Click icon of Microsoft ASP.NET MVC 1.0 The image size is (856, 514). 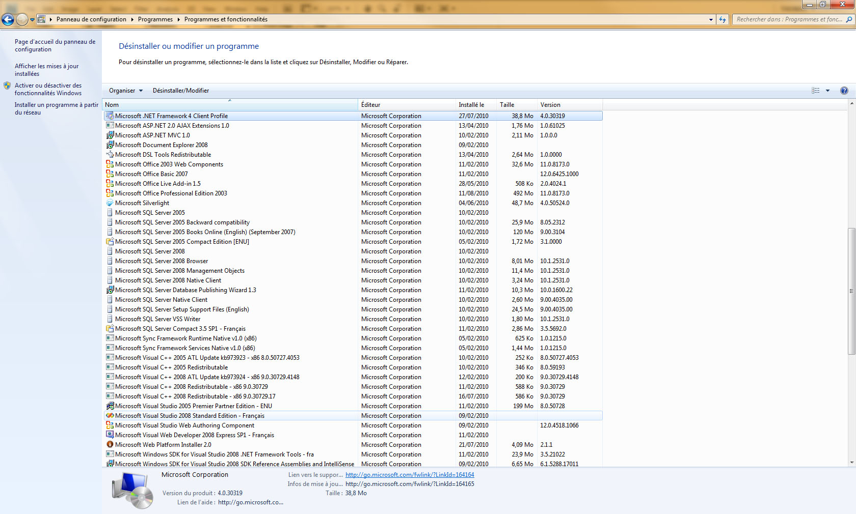point(110,135)
